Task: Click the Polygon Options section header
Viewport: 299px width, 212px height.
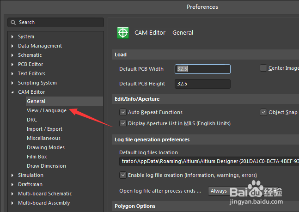Action: click(x=135, y=206)
